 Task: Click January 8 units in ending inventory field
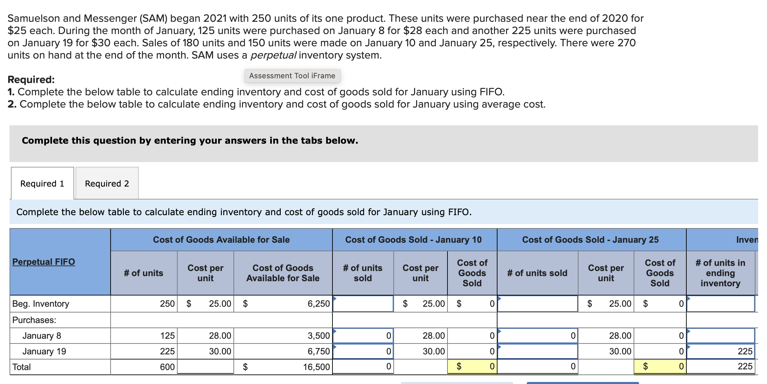[x=720, y=336]
